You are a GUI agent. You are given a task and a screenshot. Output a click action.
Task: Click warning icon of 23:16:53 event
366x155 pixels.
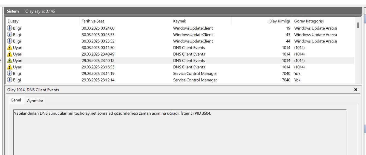coord(10,67)
